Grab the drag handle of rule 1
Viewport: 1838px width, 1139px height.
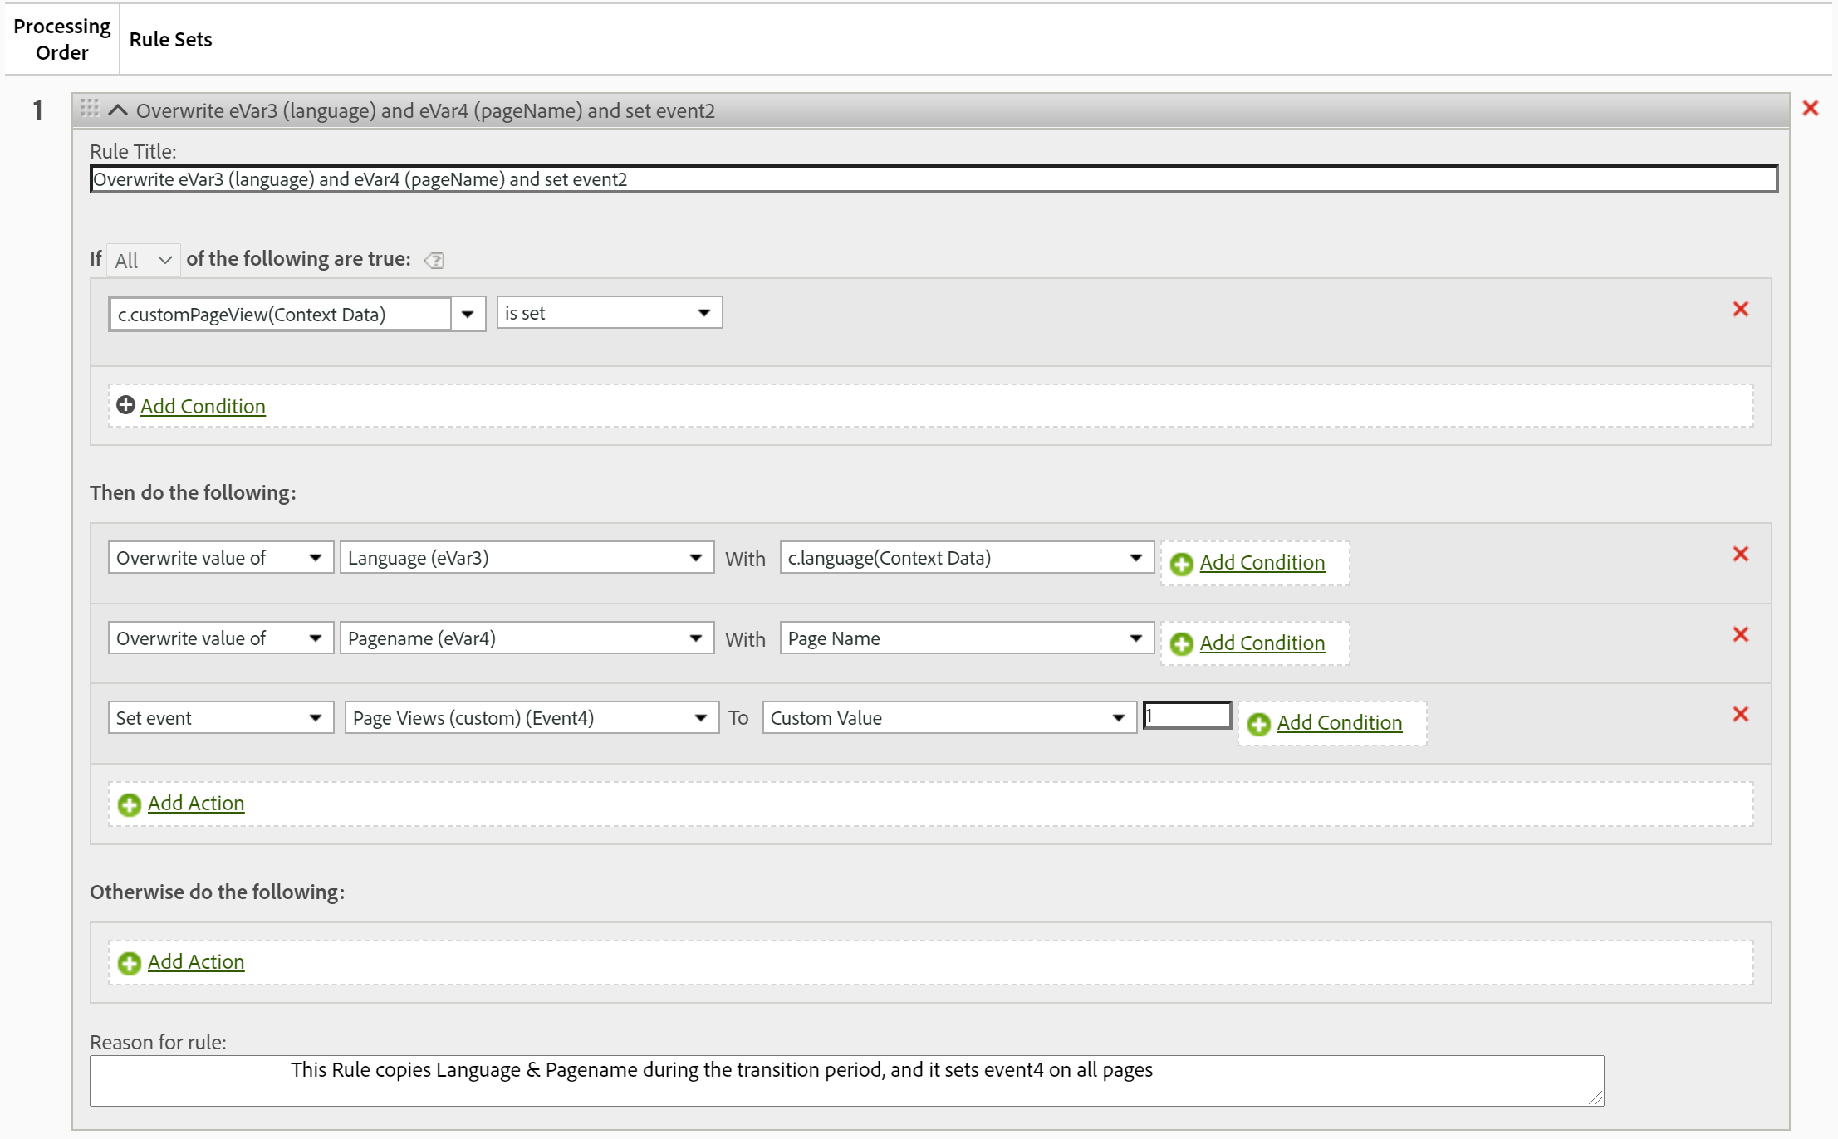[90, 108]
